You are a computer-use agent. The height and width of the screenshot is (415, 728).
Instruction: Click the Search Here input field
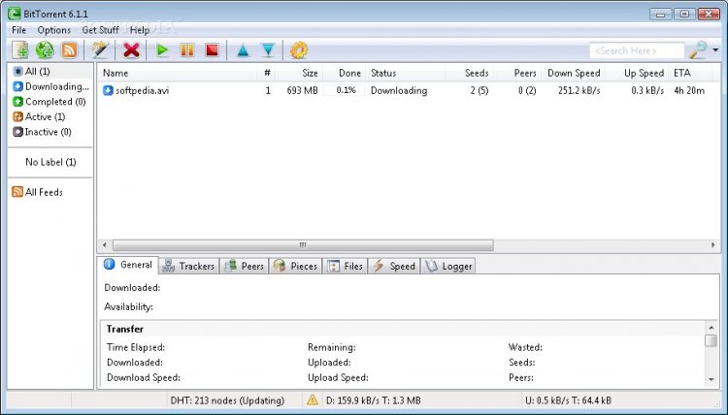click(637, 50)
